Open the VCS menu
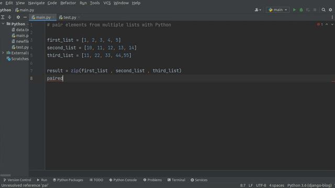Image resolution: width=335 pixels, height=188 pixels. coord(107,3)
